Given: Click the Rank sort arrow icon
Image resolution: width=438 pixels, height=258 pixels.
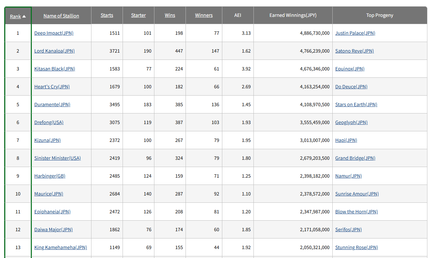Looking at the screenshot, I should point(24,16).
